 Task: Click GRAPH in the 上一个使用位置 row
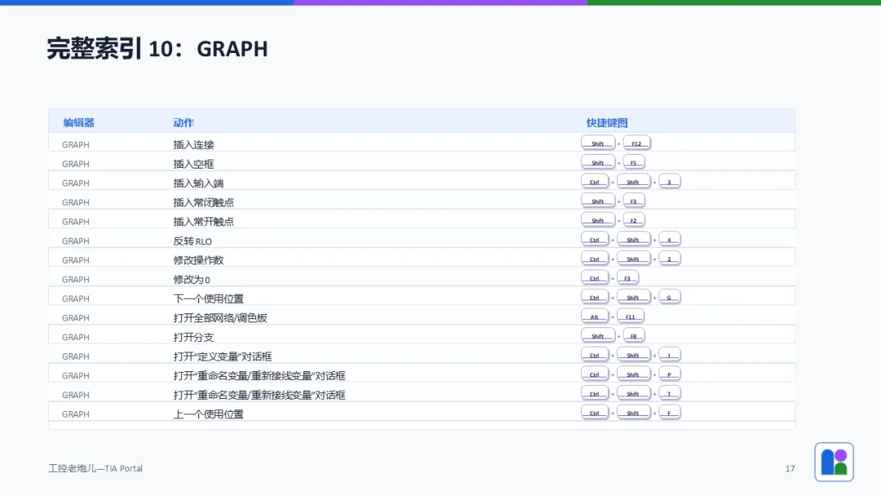[75, 414]
